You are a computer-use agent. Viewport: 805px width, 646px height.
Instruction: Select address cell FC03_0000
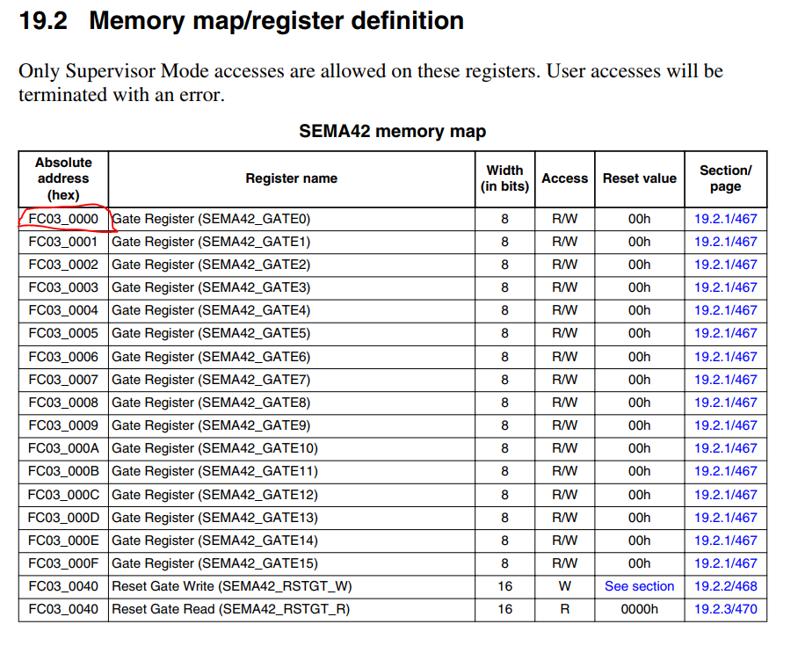[x=63, y=219]
